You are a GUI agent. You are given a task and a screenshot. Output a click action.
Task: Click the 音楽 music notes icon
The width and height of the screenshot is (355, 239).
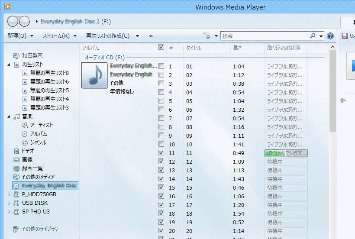tap(16, 116)
